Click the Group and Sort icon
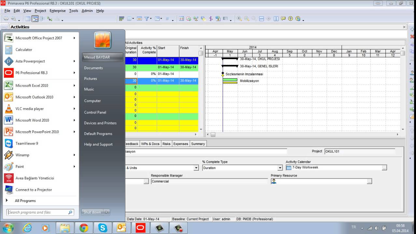 click(157, 19)
